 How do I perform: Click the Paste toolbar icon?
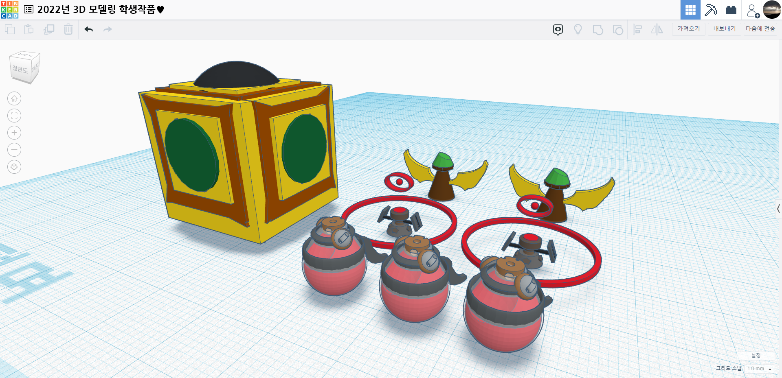pyautogui.click(x=29, y=29)
